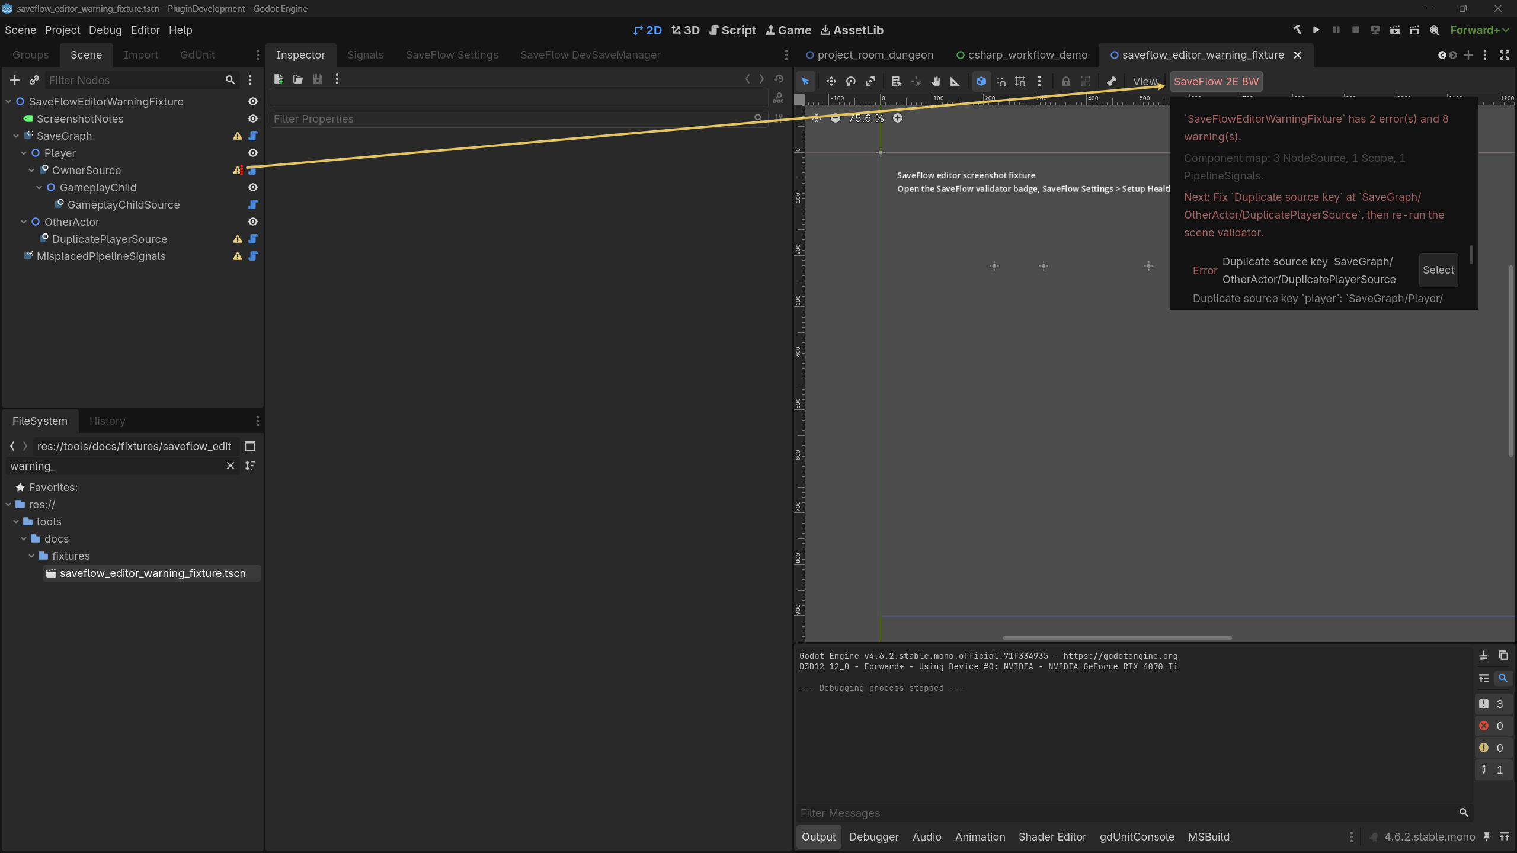This screenshot has height=853, width=1517.
Task: Collapse the GameplayChild tree node
Action: [39, 188]
